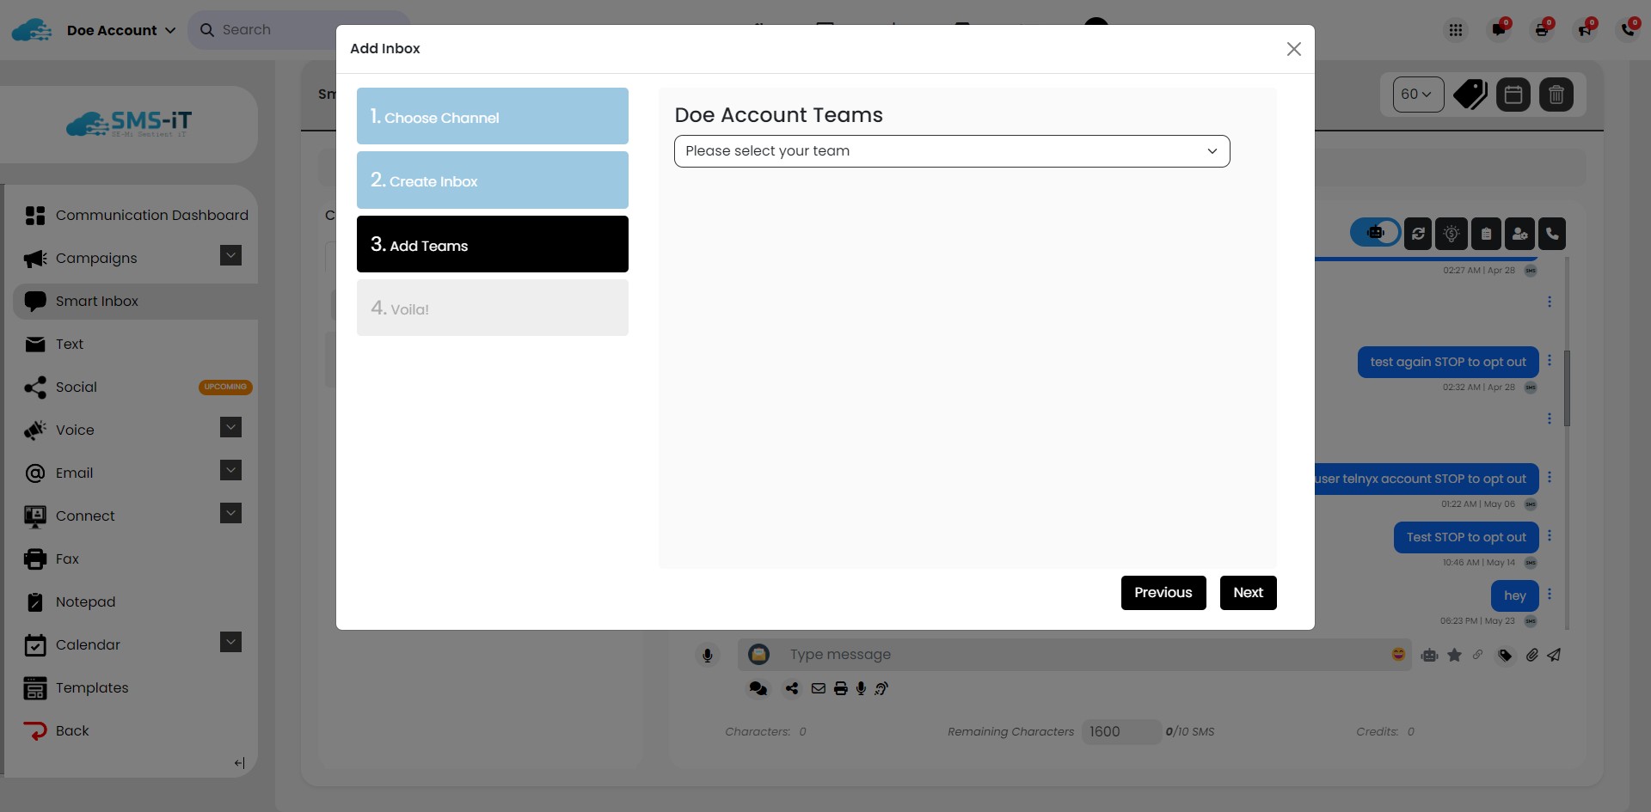Click the Next button in Add Inbox
This screenshot has width=1651, height=812.
[1248, 593]
